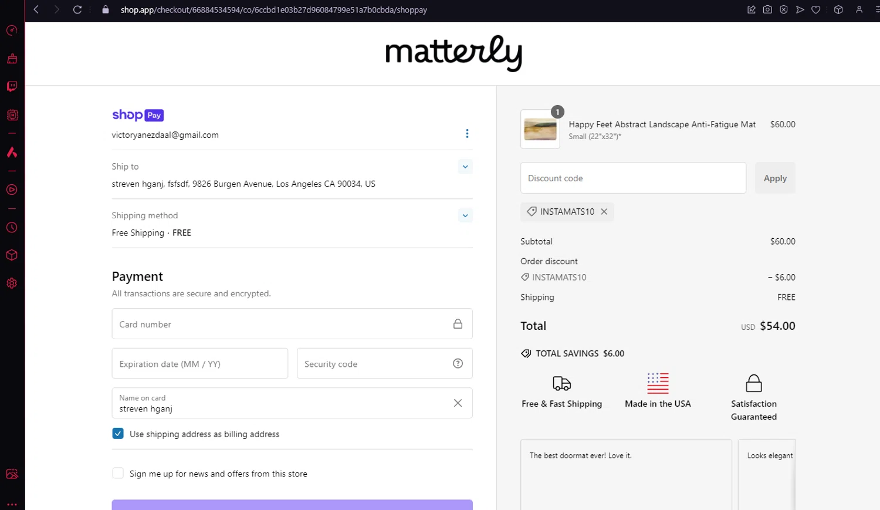Open the ad blocker shield icon

coord(783,9)
